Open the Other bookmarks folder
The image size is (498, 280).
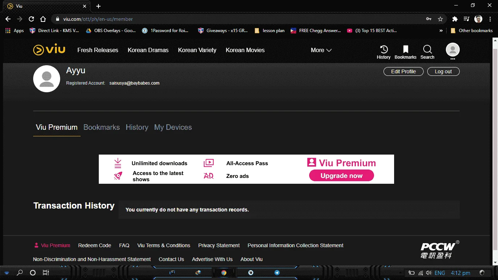pyautogui.click(x=472, y=31)
